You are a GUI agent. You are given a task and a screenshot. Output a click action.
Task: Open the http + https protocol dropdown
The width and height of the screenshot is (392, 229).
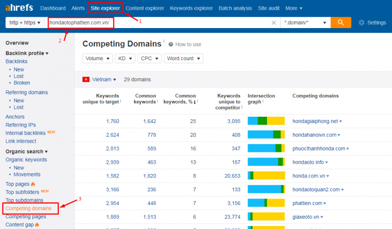coord(25,22)
